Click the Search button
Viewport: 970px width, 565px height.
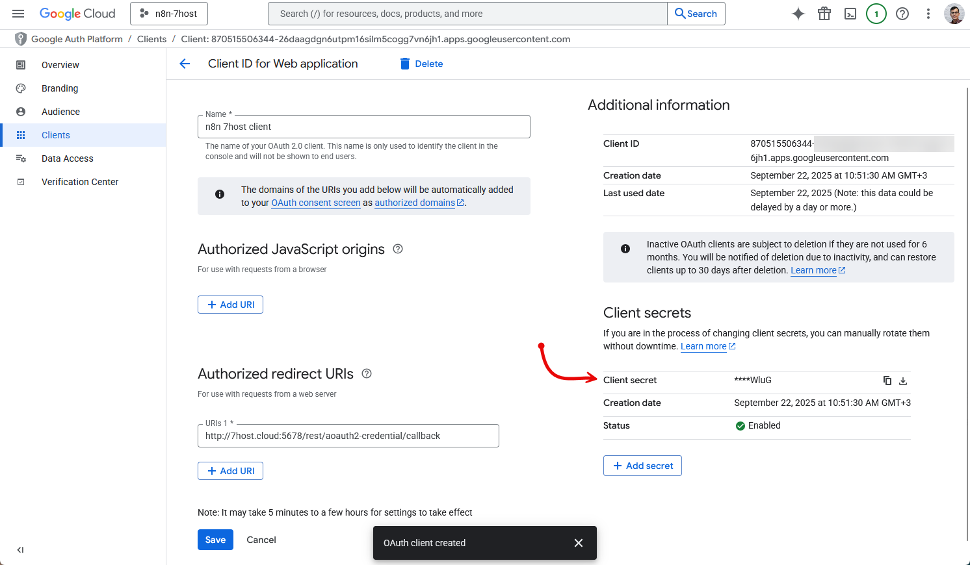[x=696, y=14]
